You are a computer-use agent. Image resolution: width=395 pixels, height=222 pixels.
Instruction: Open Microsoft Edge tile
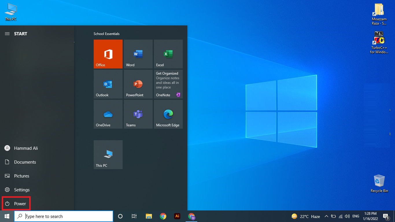click(168, 114)
